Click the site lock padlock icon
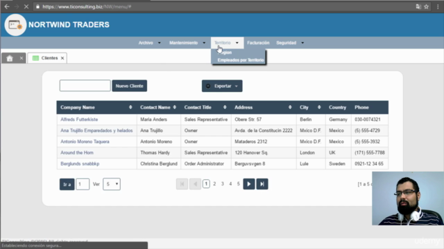444x249 pixels. pyautogui.click(x=37, y=6)
